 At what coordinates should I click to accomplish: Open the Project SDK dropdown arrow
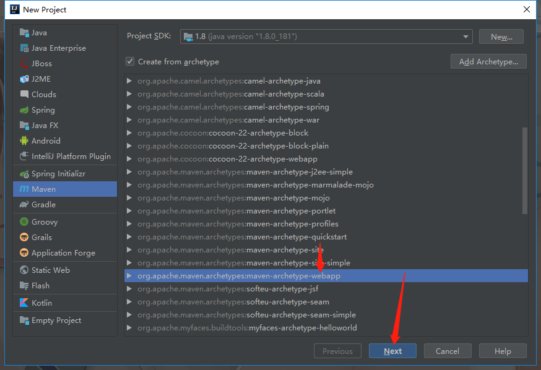coord(465,37)
